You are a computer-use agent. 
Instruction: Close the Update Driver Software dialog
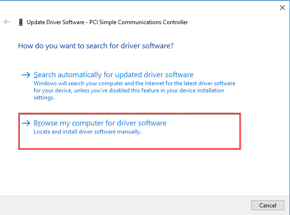click(x=282, y=8)
